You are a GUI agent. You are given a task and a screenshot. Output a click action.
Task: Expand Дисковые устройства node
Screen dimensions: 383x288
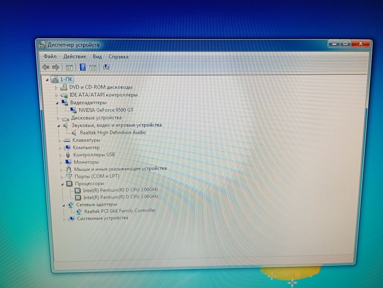[58, 118]
